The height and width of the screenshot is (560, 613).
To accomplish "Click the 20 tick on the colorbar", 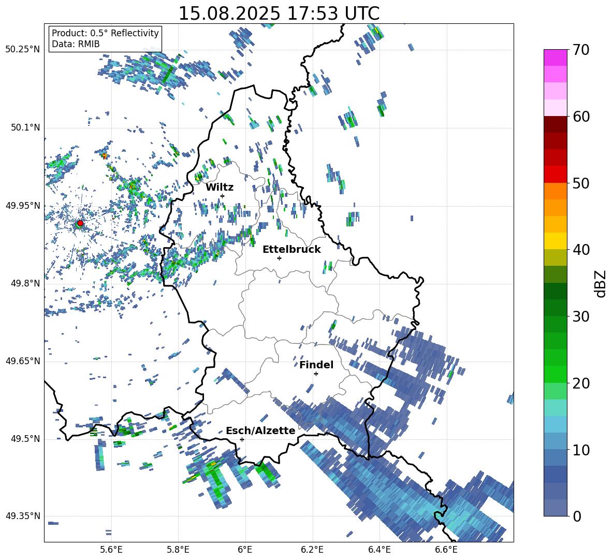I will point(581,383).
